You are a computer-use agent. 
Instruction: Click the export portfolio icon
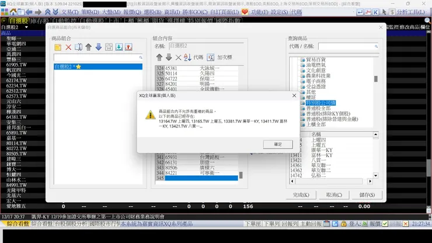click(x=128, y=47)
